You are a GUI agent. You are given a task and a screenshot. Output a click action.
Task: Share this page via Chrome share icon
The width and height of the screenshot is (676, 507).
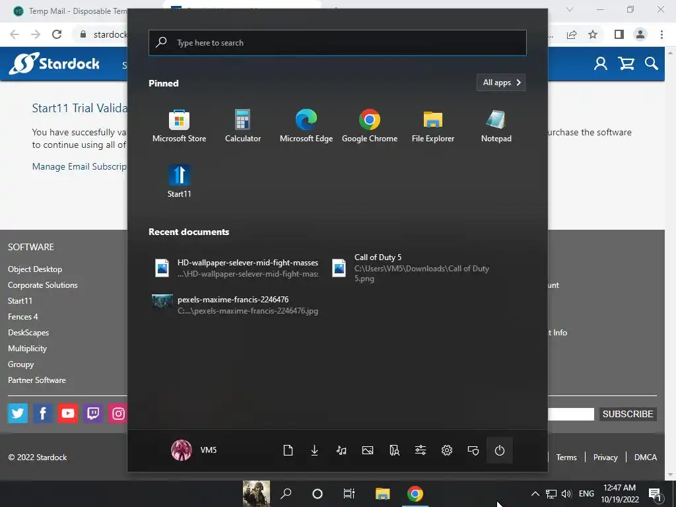572,34
